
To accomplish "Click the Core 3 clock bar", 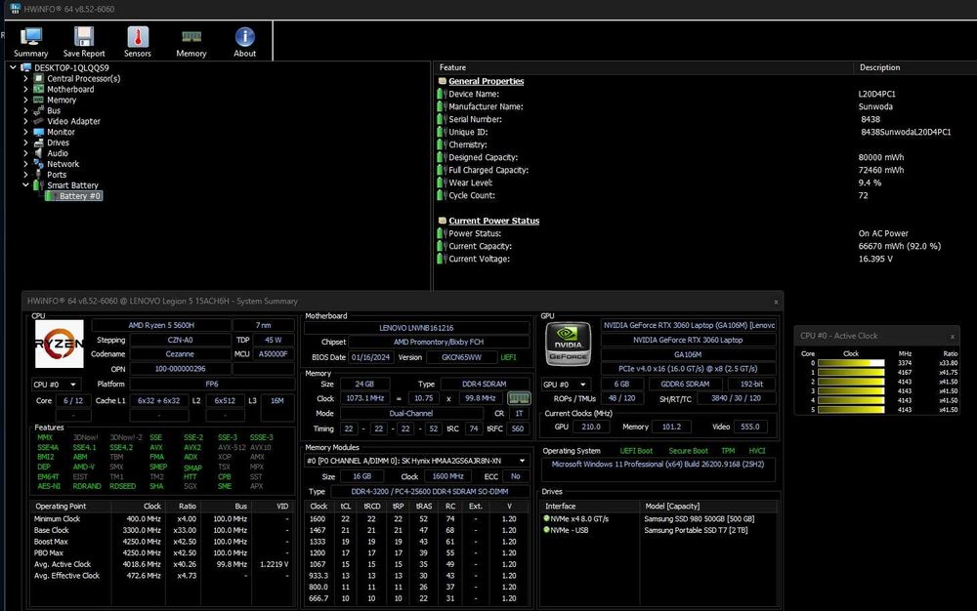I will pyautogui.click(x=851, y=391).
